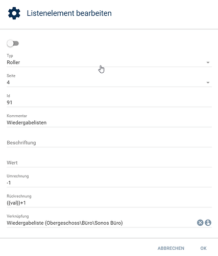218x256 pixels.
Task: Expand the Typ dropdown arrow
Action: click(x=208, y=62)
